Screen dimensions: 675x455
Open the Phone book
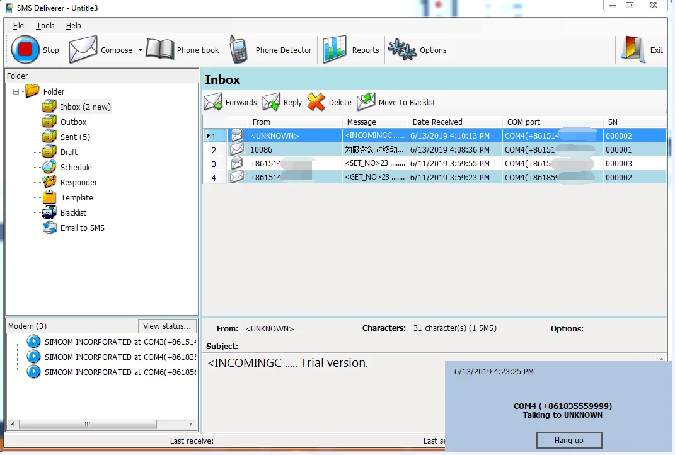tap(160, 50)
